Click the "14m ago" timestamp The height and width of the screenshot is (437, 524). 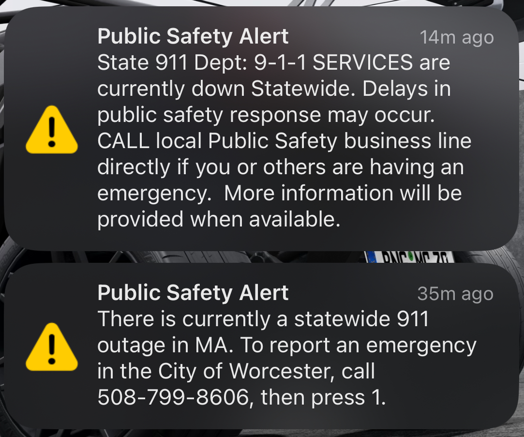(x=457, y=38)
